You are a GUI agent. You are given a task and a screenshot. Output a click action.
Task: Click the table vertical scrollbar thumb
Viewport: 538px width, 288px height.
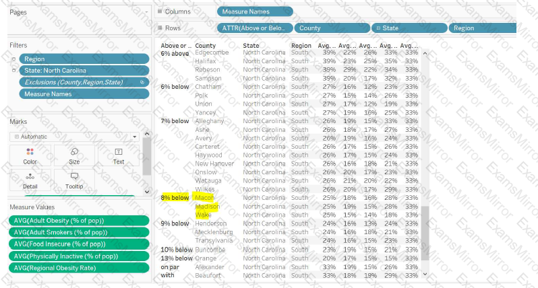click(425, 233)
